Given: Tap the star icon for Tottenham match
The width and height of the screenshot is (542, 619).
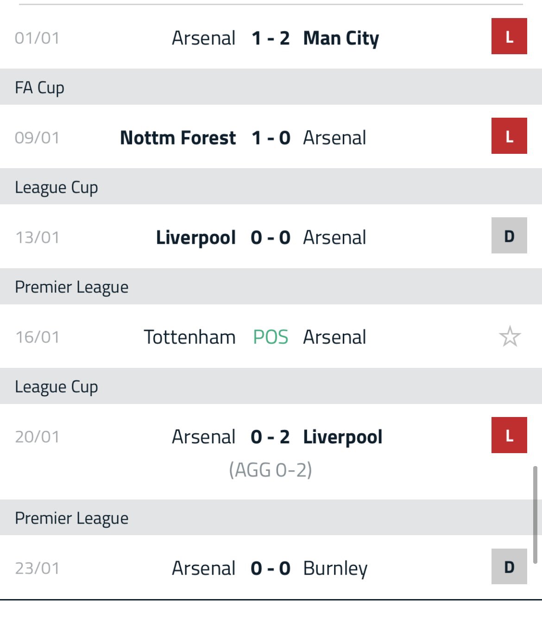Looking at the screenshot, I should point(510,336).
